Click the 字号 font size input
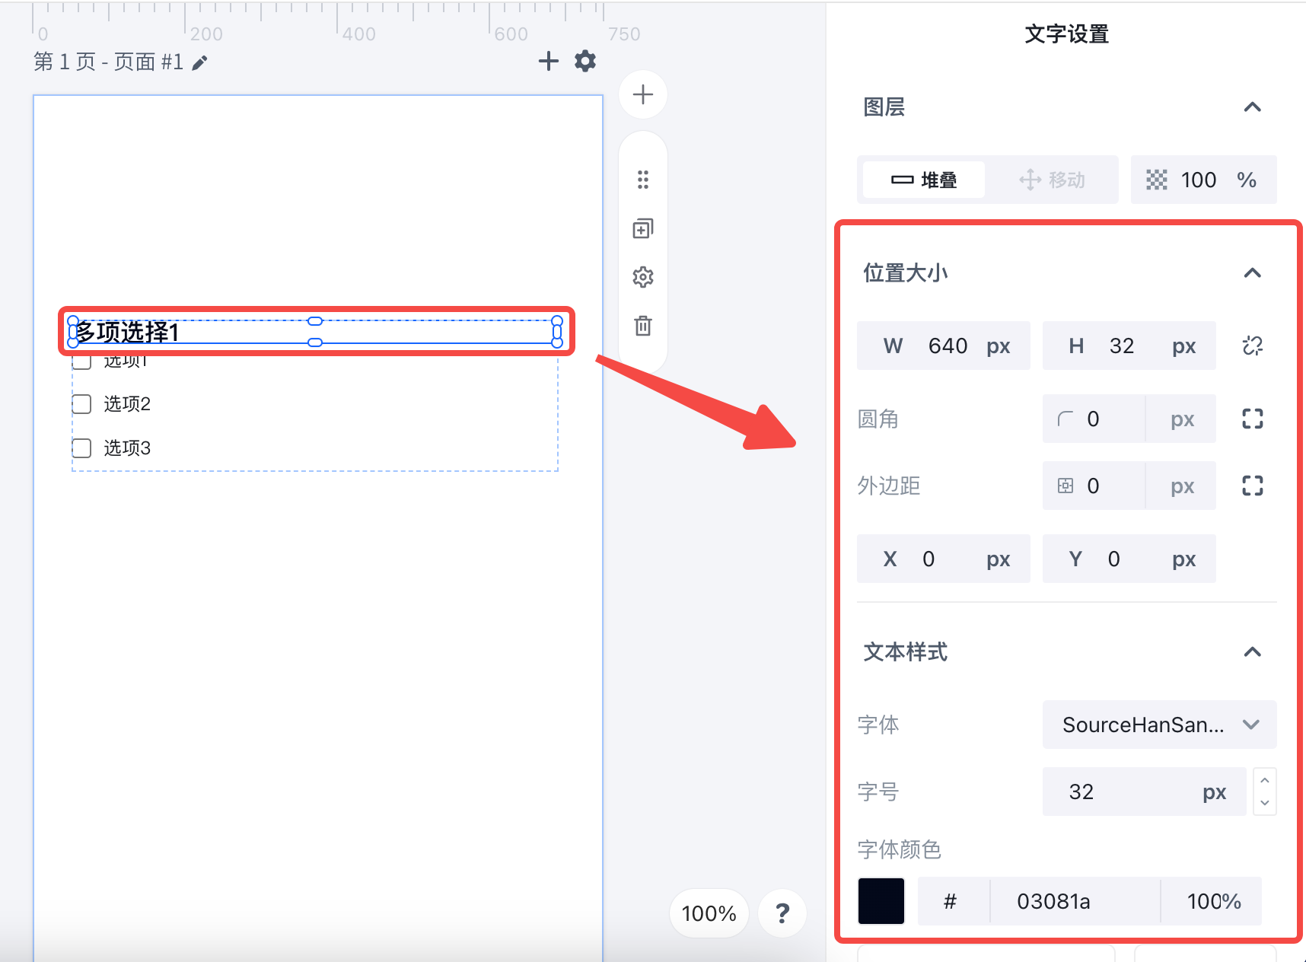Image resolution: width=1306 pixels, height=962 pixels. click(x=1145, y=792)
